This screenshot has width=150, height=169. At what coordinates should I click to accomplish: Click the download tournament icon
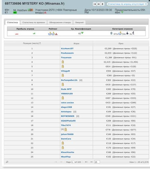[x=103, y=4]
